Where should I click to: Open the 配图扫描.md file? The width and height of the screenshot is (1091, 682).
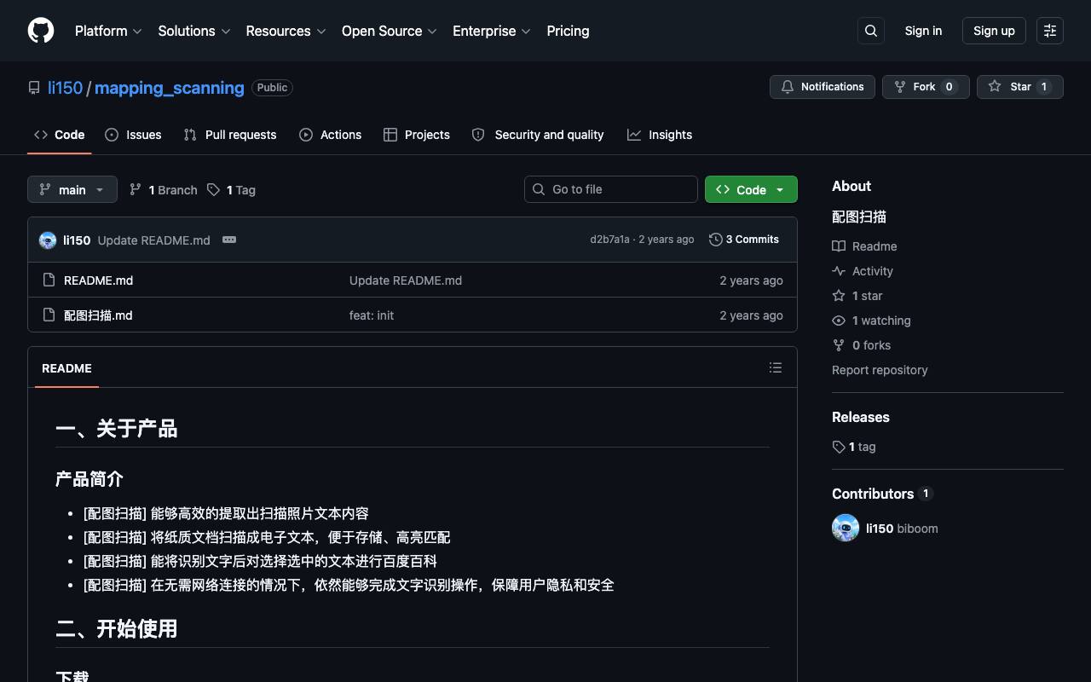coord(98,315)
